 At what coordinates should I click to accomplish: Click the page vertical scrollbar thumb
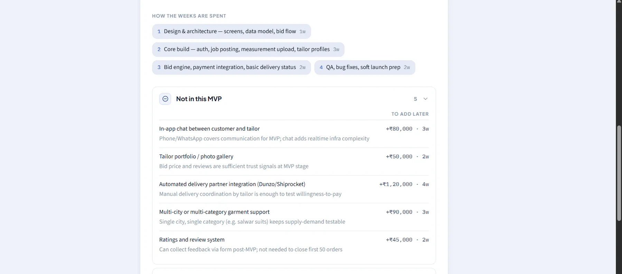pos(619,173)
